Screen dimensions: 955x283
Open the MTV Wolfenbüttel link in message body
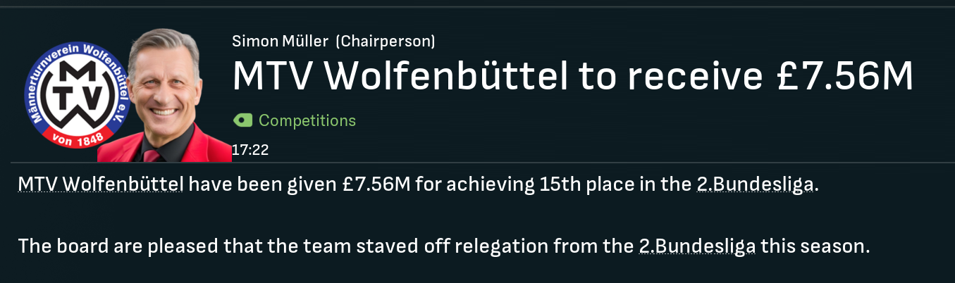point(101,185)
